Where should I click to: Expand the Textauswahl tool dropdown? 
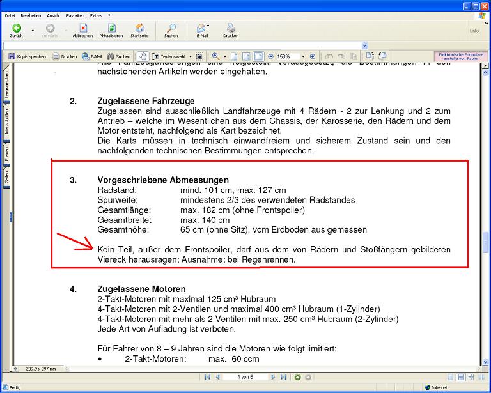pyautogui.click(x=191, y=57)
